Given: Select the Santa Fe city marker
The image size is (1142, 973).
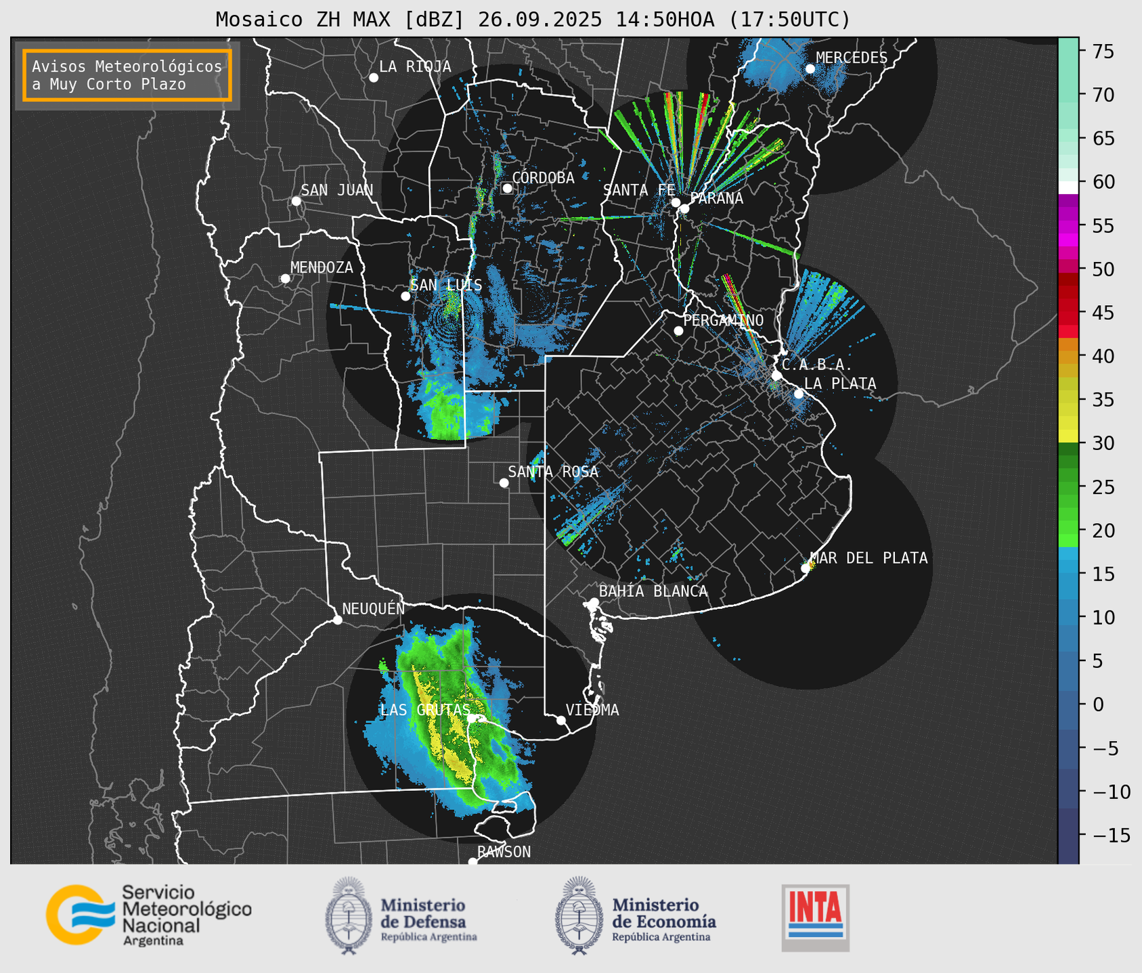Looking at the screenshot, I should click(676, 202).
